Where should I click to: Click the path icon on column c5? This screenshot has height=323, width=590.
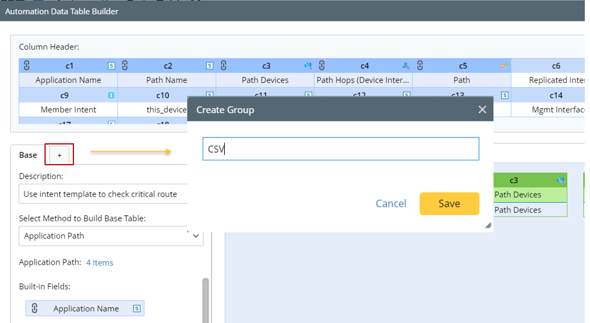(x=505, y=66)
